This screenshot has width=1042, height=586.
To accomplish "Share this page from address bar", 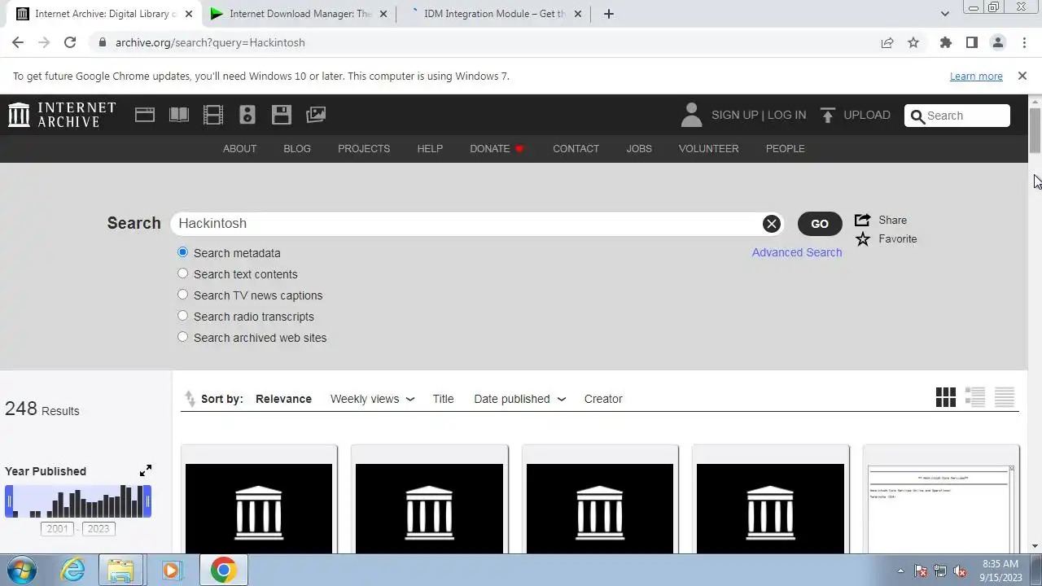I will click(x=887, y=42).
